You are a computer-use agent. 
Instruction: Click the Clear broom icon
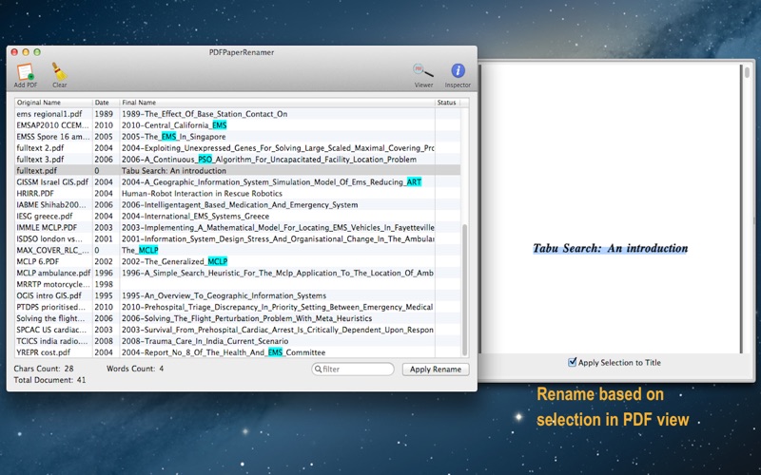tap(59, 71)
